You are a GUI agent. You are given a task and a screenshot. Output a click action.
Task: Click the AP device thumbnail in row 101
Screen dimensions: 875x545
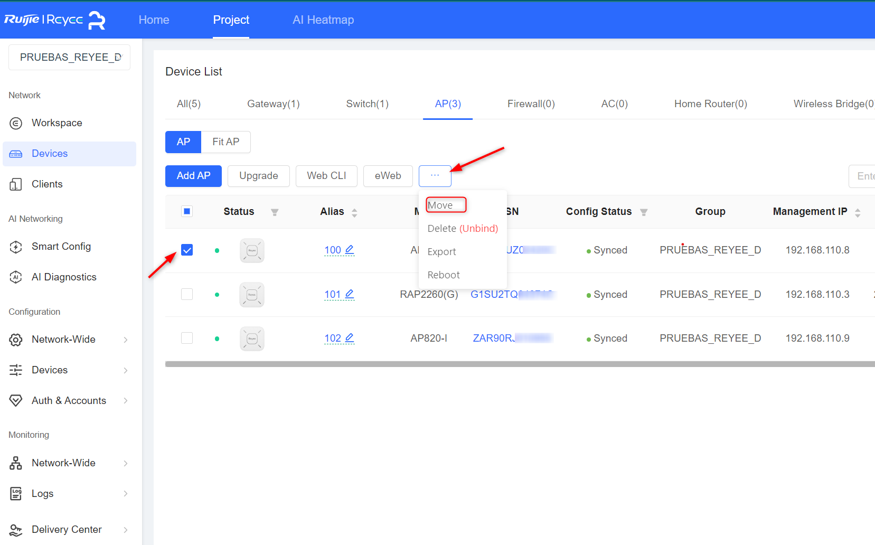coord(252,295)
